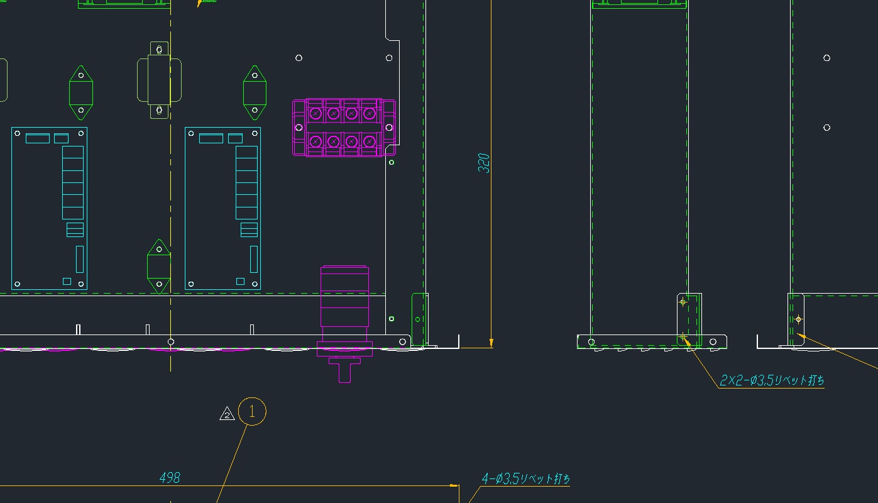Viewport: 878px width, 503px height.
Task: Select the right cyan circuit board outline
Action: click(222, 208)
